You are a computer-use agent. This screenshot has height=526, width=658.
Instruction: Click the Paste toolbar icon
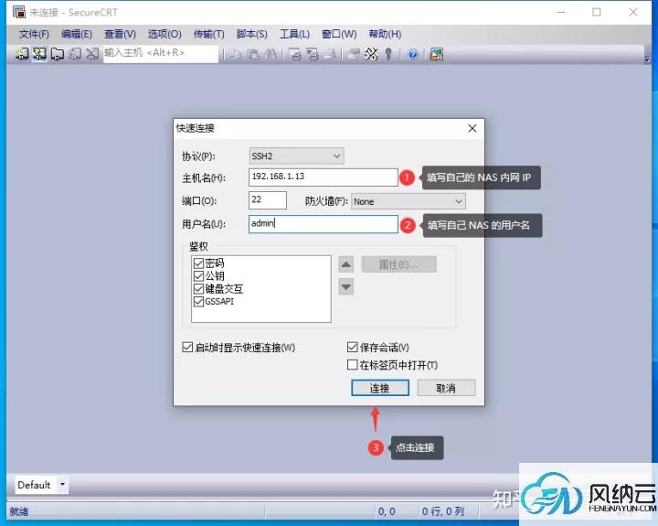tap(253, 54)
